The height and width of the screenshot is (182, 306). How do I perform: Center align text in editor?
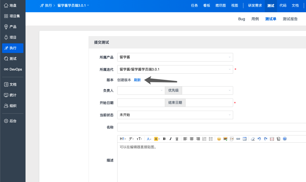coord(192,139)
